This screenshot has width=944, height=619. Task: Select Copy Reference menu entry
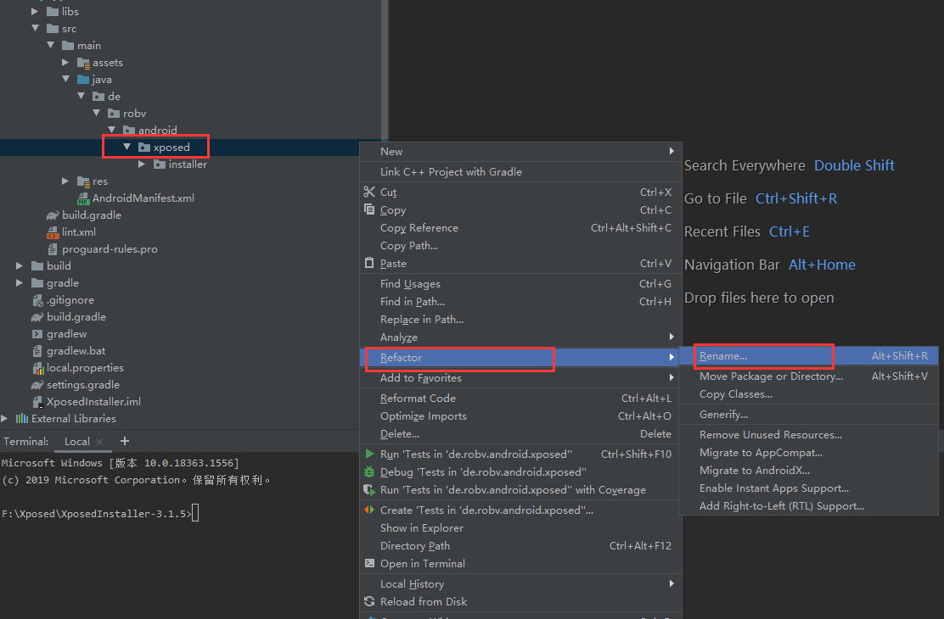click(x=520, y=228)
